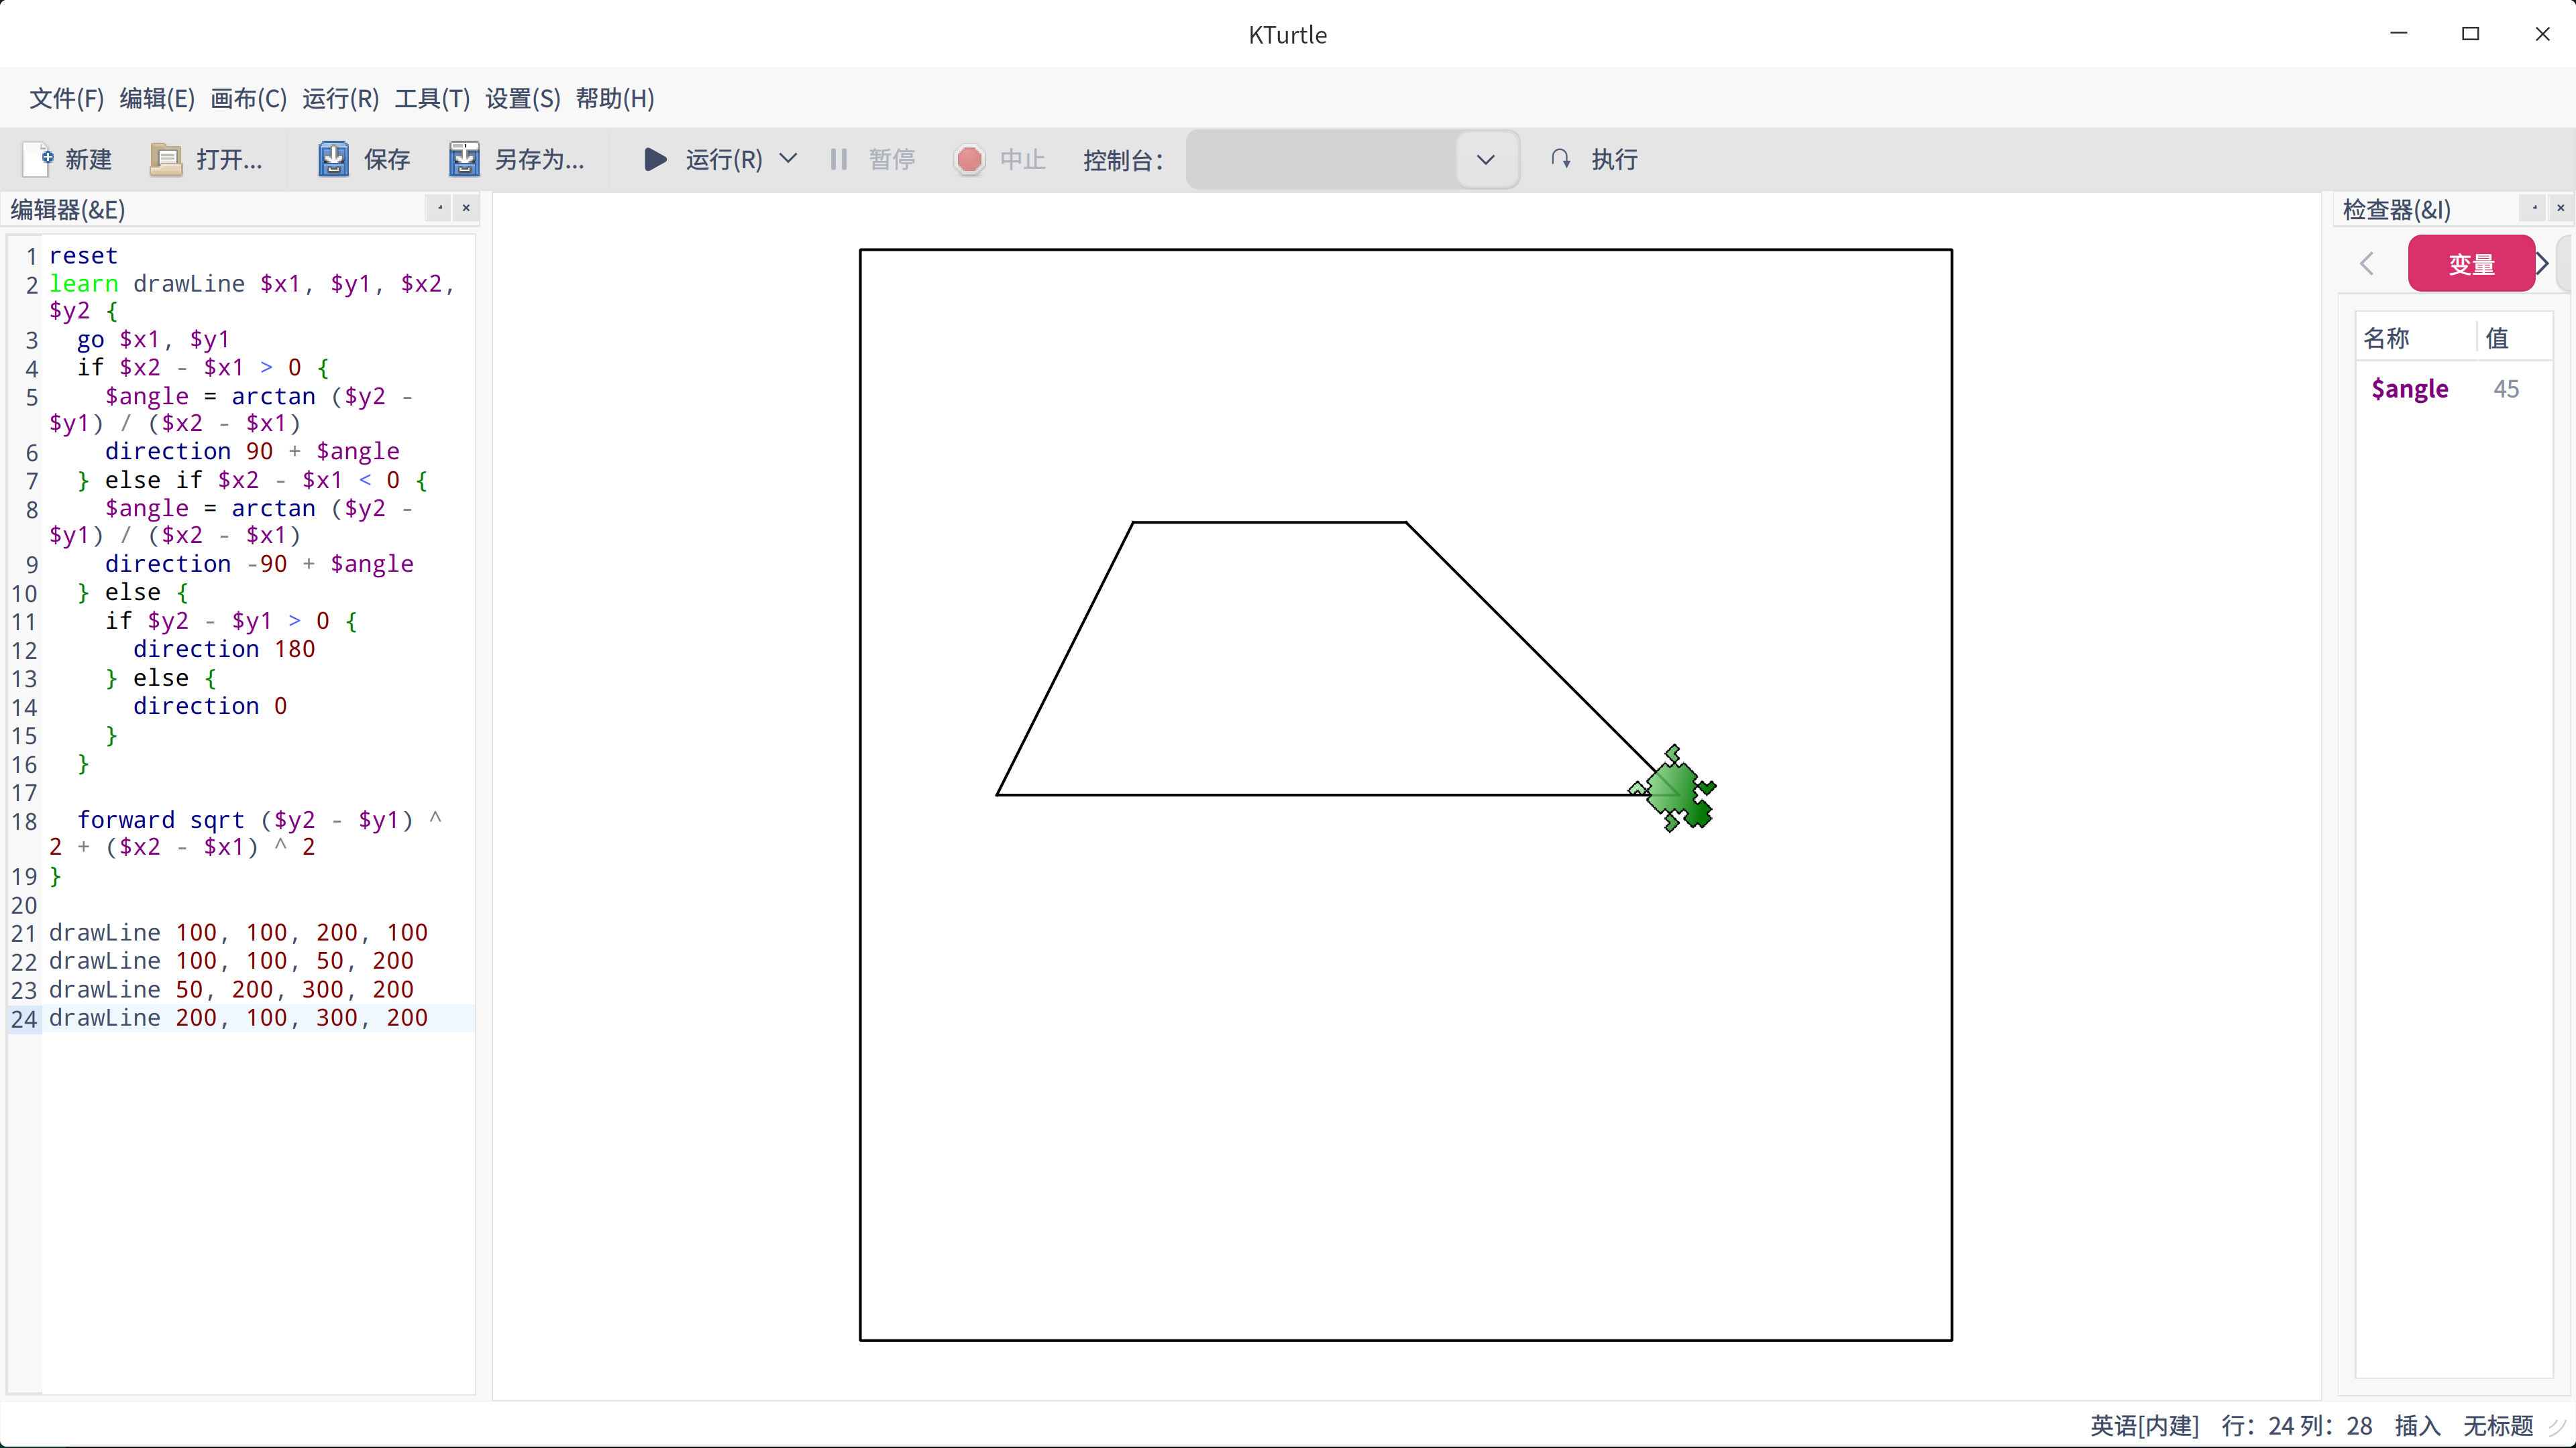Expand the console history dropdown
Viewport: 2576px width, 1448px height.
1486,159
